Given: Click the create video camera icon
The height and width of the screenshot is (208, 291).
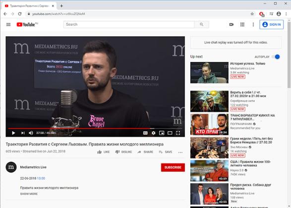Looking at the screenshot, I should click(x=232, y=24).
